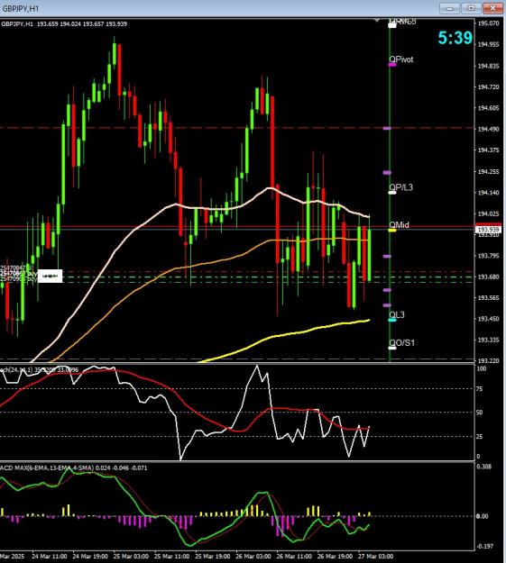Click the 25 Mar 11:00 time label

[x=171, y=556]
